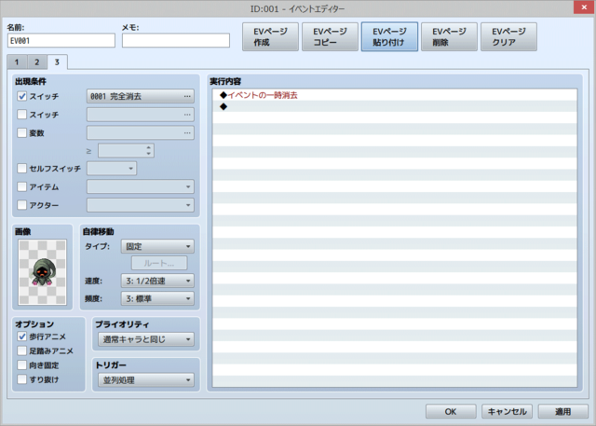Click the メモ input field
The height and width of the screenshot is (426, 596).
point(176,41)
